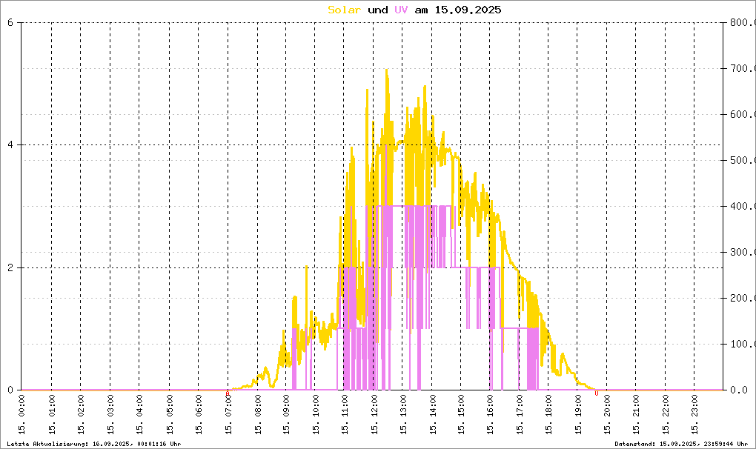Click the left-axis UV value "2"
The width and height of the screenshot is (756, 449).
(x=10, y=268)
